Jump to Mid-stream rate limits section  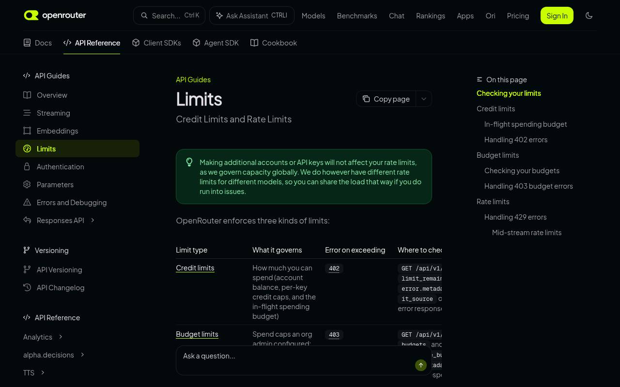527,232
